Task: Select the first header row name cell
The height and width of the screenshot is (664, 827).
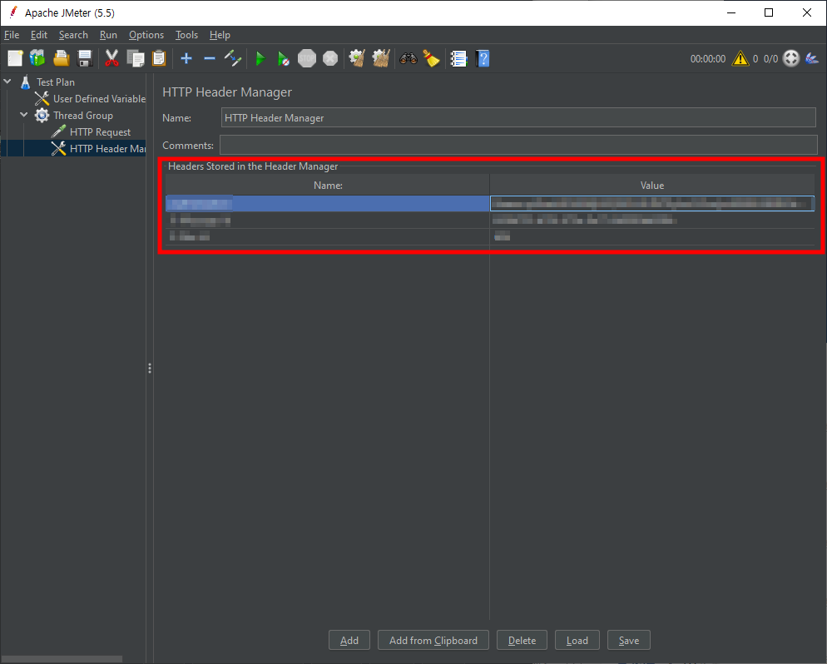Action: (x=328, y=204)
